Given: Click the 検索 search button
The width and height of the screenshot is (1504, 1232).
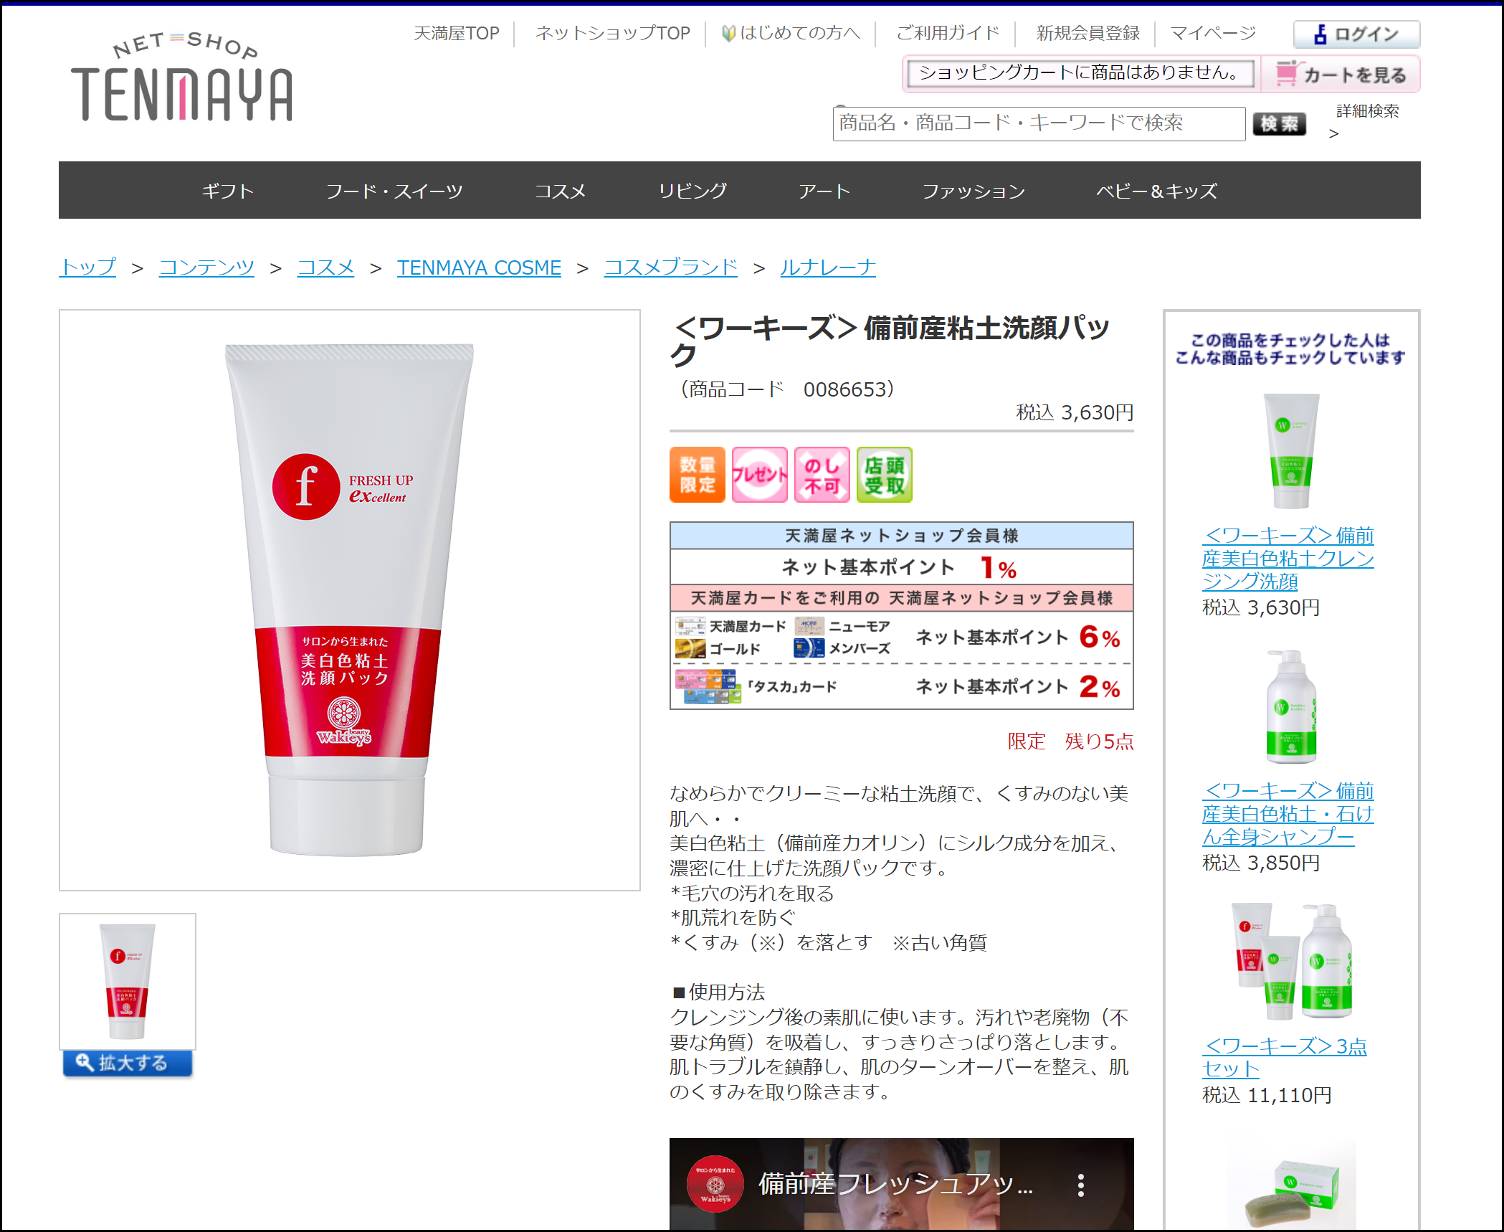Looking at the screenshot, I should [x=1279, y=124].
